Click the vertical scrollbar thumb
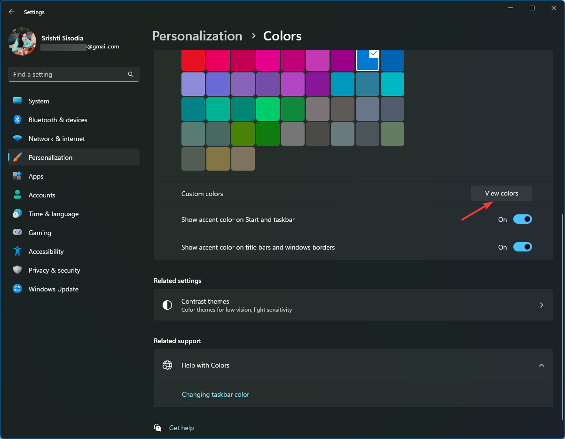The height and width of the screenshot is (439, 565). coord(562,318)
